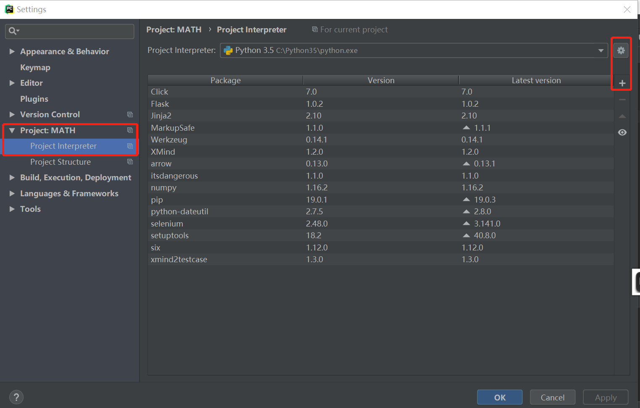Open Version Control settings label
The height and width of the screenshot is (408, 640).
(50, 114)
